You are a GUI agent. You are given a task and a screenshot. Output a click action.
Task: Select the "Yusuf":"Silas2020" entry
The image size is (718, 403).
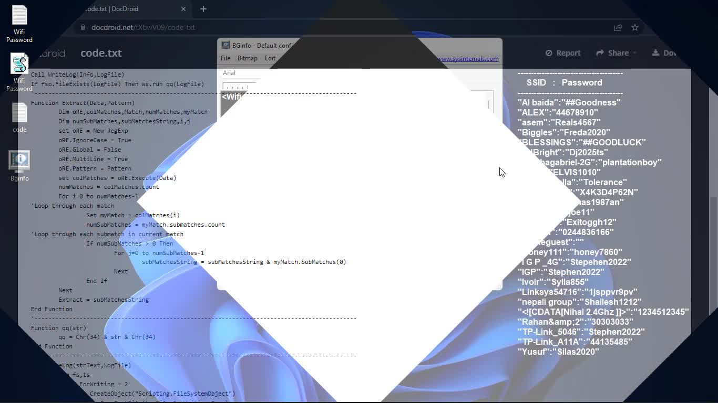(x=558, y=352)
